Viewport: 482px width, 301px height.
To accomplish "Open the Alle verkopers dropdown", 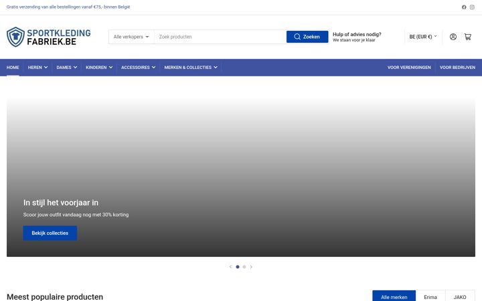I will pos(131,37).
